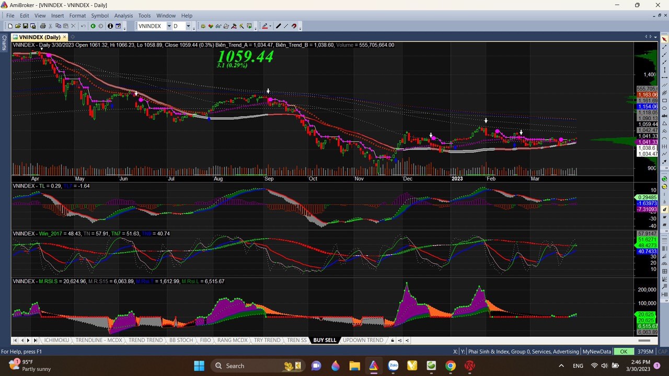This screenshot has height=376, width=669.
Task: Click the Undo arrow icon
Action: (83, 26)
